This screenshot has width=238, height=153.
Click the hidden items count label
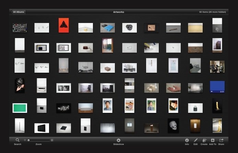tap(213, 12)
